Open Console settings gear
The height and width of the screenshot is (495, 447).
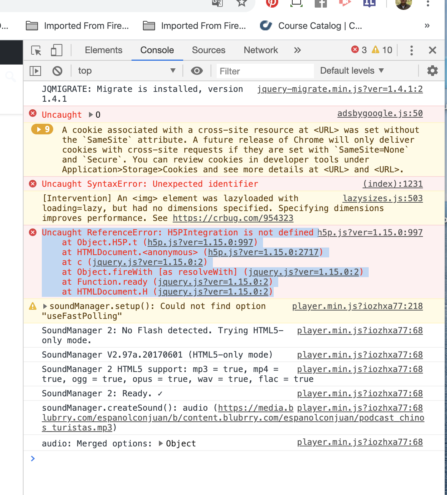coord(433,71)
